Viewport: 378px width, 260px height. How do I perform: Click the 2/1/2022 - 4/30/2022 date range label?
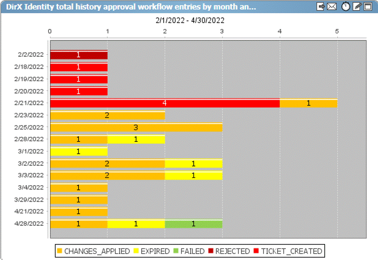(190, 21)
